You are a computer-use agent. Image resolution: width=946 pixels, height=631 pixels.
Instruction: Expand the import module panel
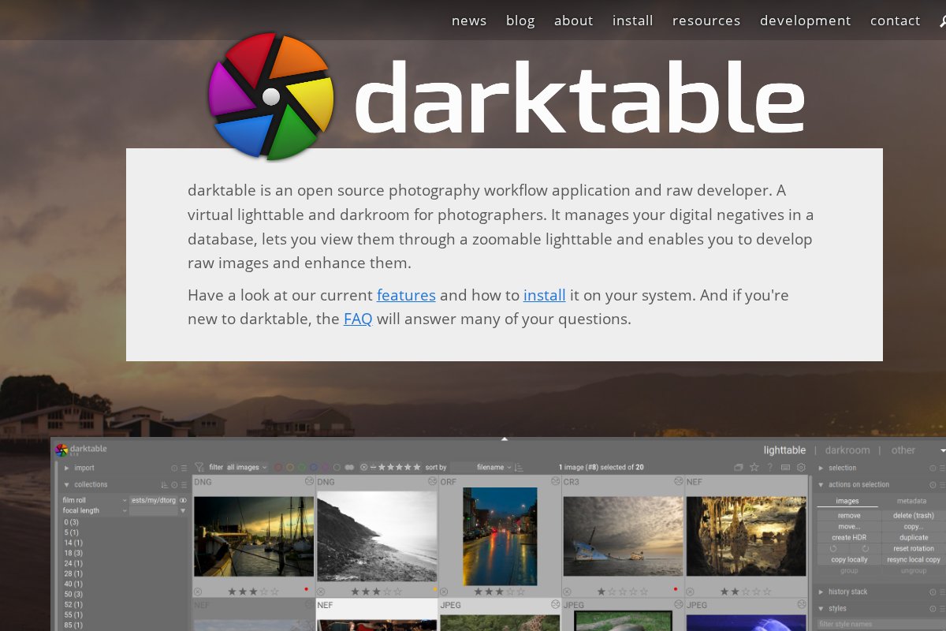pyautogui.click(x=84, y=468)
